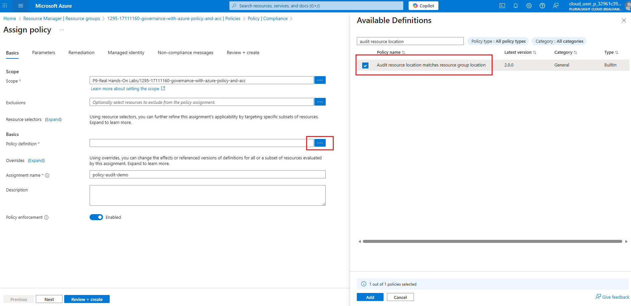The width and height of the screenshot is (631, 306).
Task: Open the portal hamburger menu
Action: pyautogui.click(x=20, y=6)
